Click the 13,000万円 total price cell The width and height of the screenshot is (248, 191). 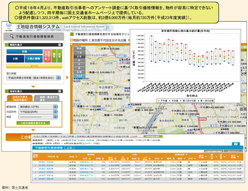tap(113, 179)
